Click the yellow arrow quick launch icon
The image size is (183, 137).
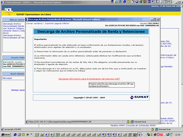27,134
